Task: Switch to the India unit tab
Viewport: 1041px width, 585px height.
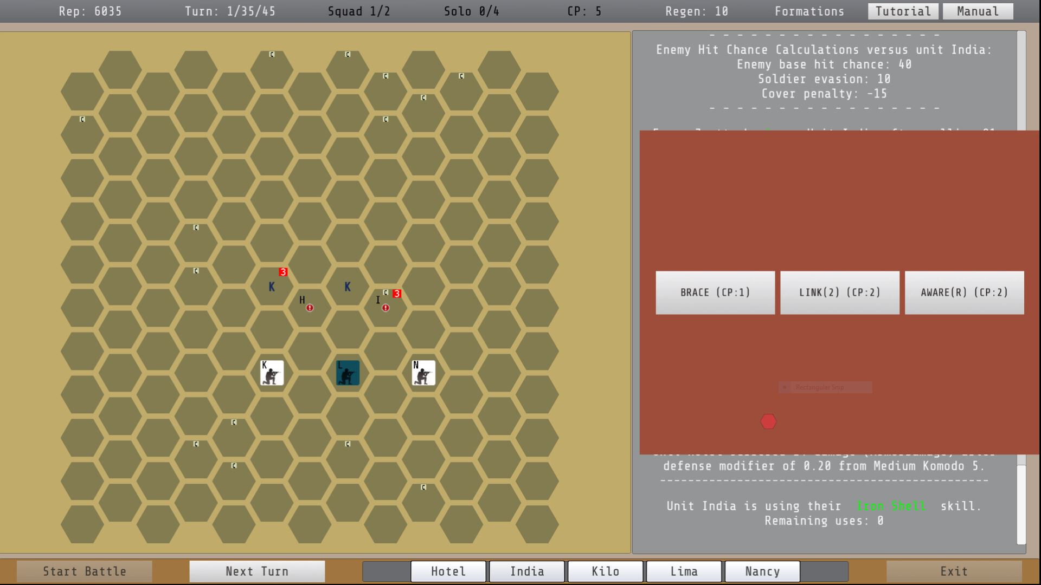Action: click(526, 571)
